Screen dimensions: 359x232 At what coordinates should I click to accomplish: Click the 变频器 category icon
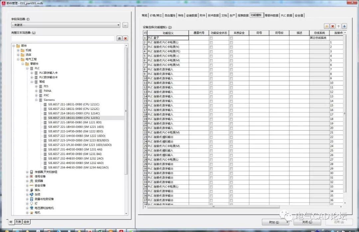pos(32,181)
